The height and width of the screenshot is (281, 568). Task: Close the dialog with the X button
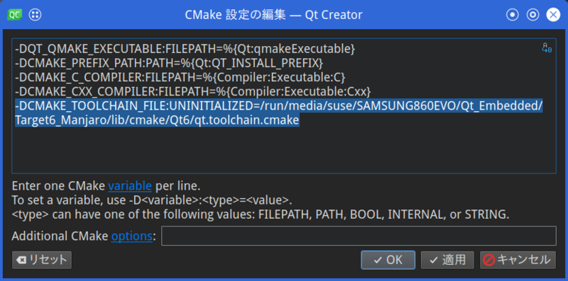tap(553, 15)
